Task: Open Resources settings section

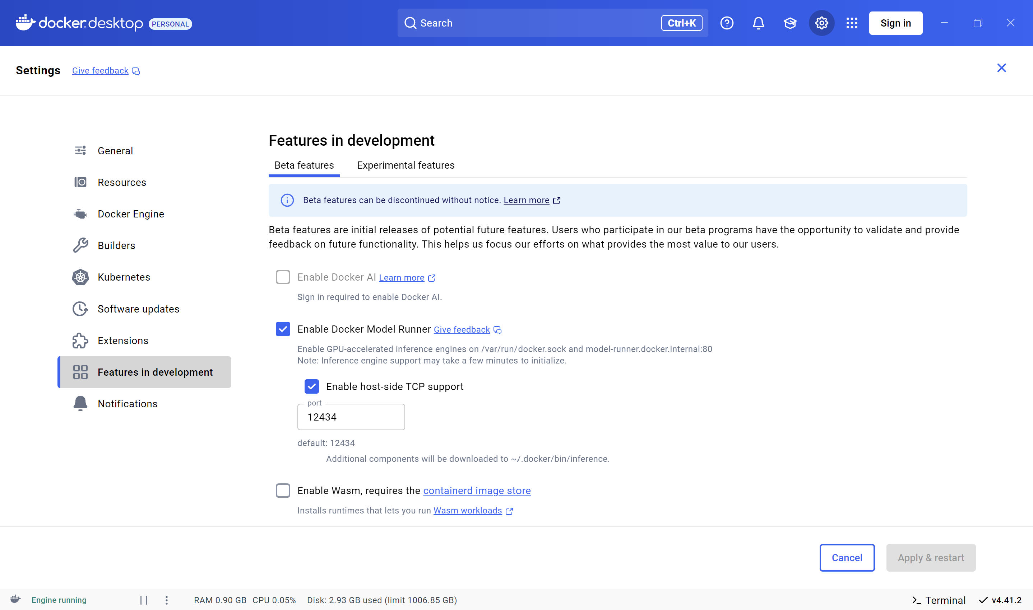Action: pyautogui.click(x=144, y=182)
